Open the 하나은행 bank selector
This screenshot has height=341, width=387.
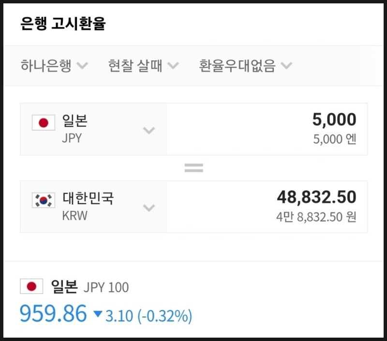[51, 65]
